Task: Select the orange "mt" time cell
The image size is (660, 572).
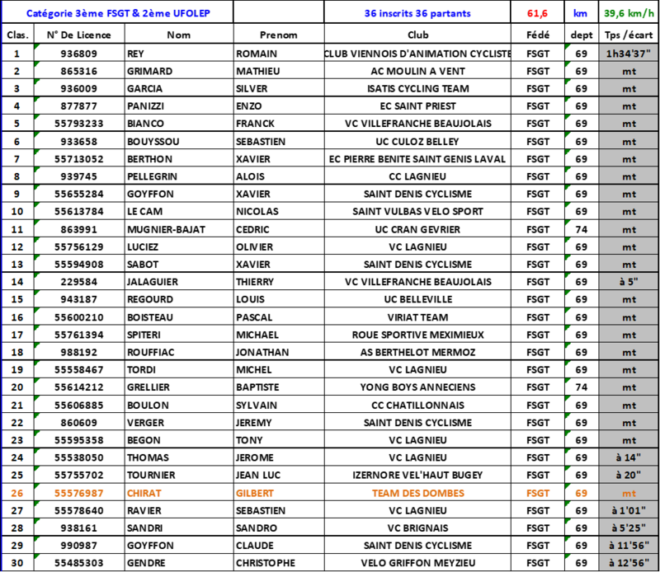Action: [x=629, y=493]
